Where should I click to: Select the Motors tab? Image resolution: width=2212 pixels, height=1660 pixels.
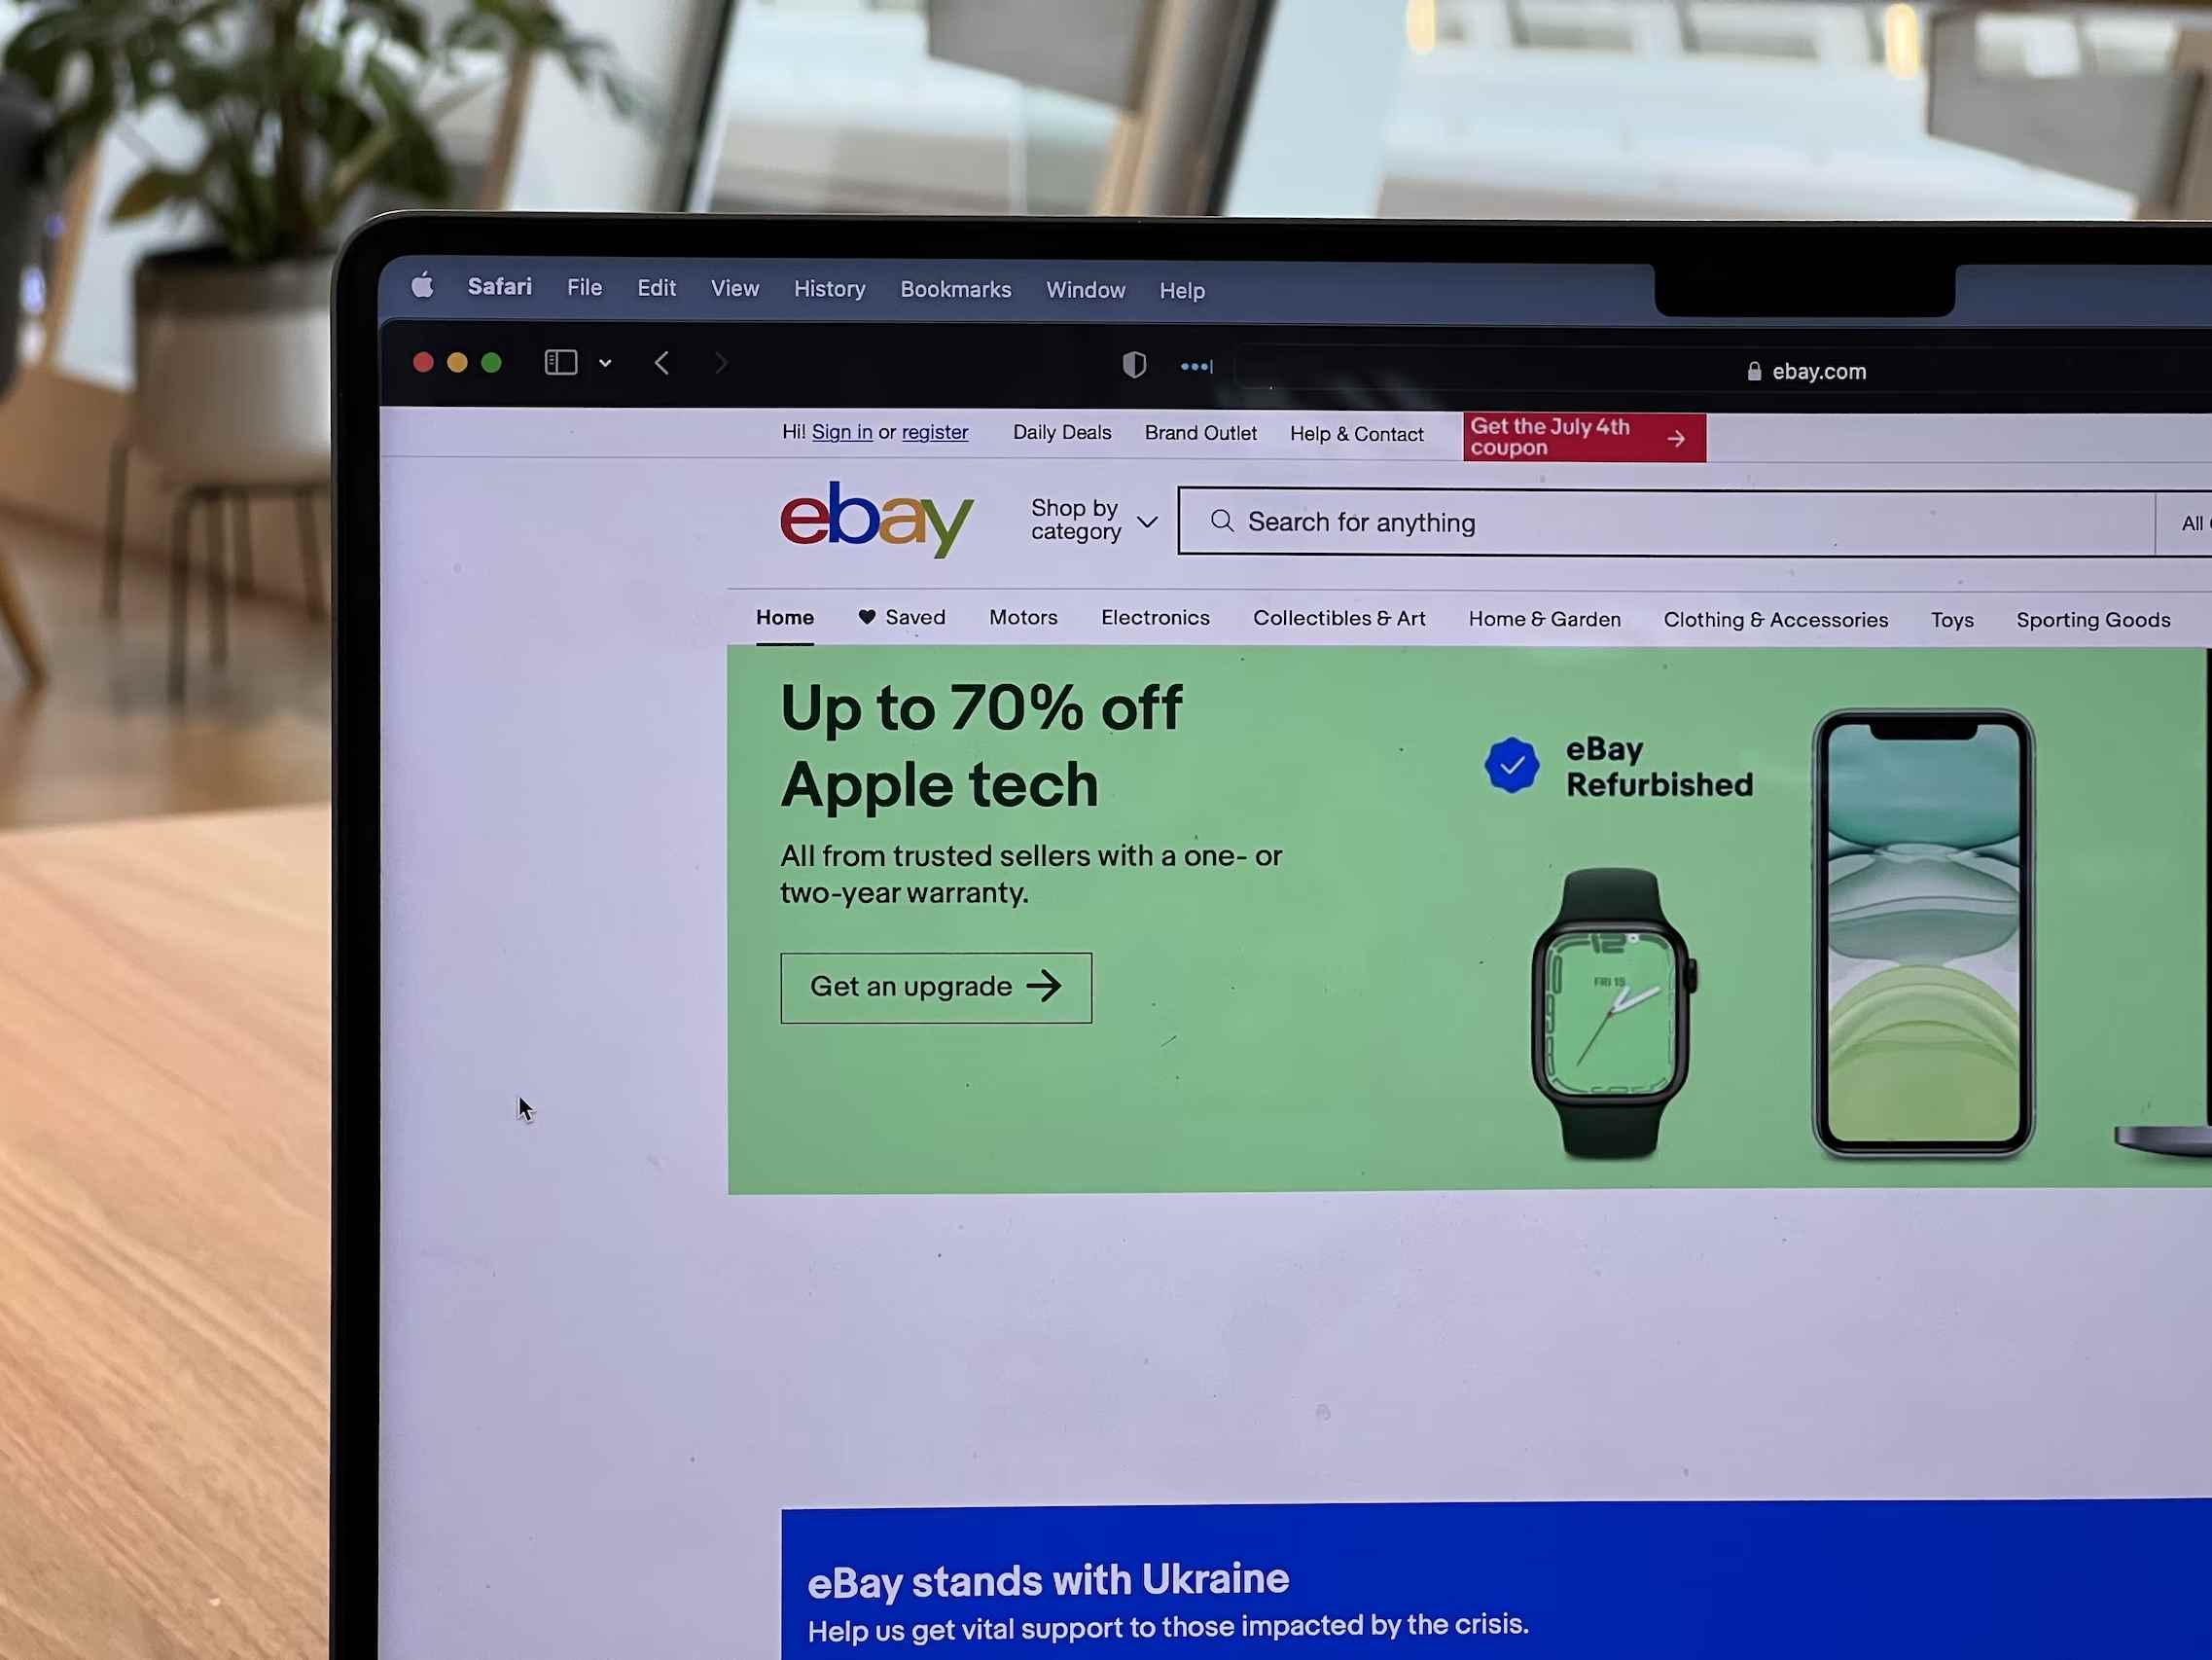click(x=1023, y=619)
